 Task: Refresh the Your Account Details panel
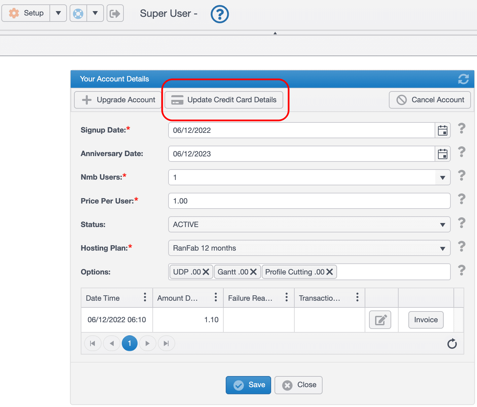pos(464,79)
